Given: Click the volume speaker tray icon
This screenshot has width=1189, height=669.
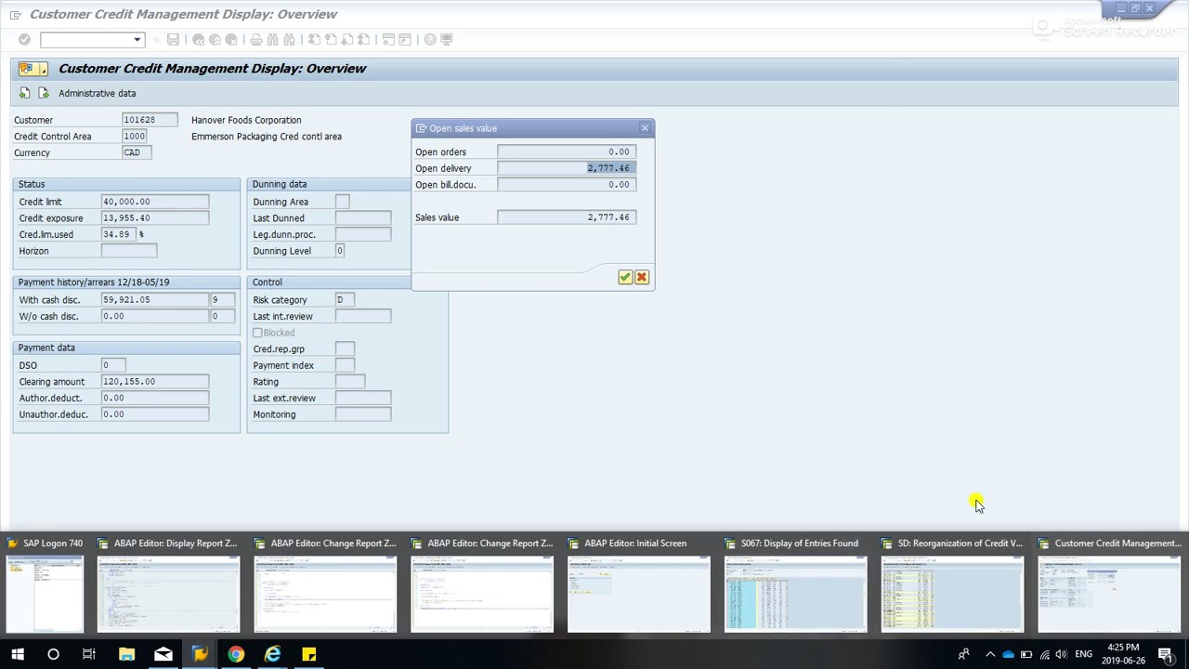Looking at the screenshot, I should [x=1062, y=654].
